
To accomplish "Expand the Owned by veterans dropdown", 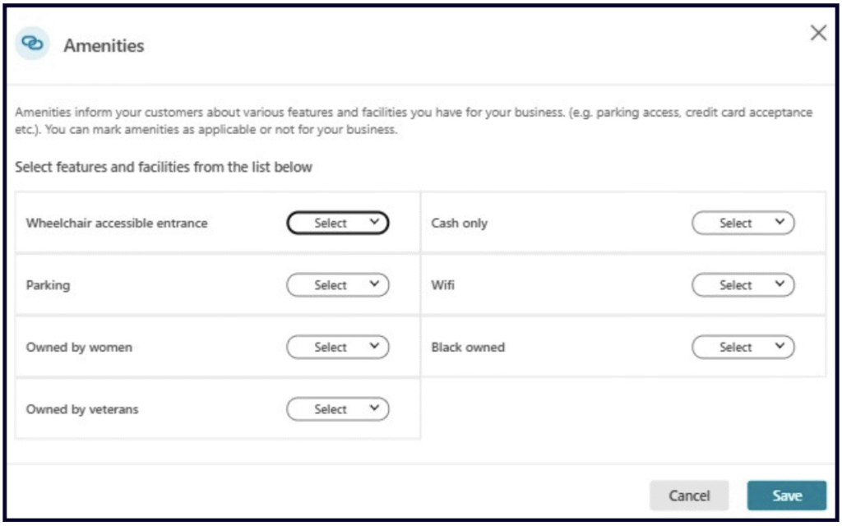I will coord(337,409).
